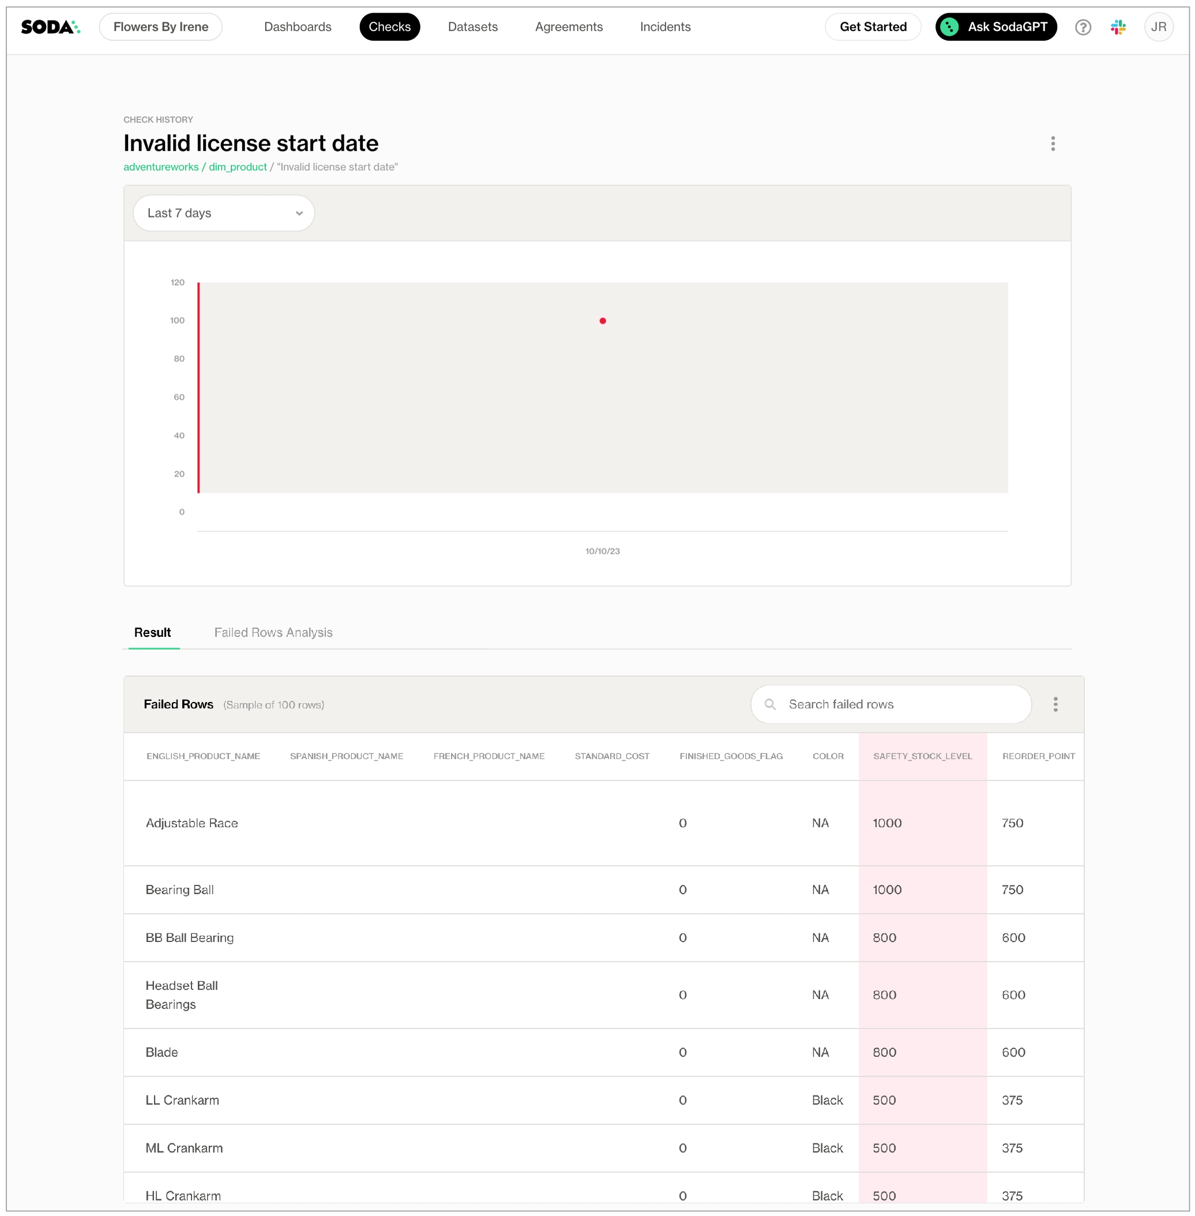1195x1216 pixels.
Task: Click SAFETY_STOCK_LEVEL column header
Action: [922, 756]
